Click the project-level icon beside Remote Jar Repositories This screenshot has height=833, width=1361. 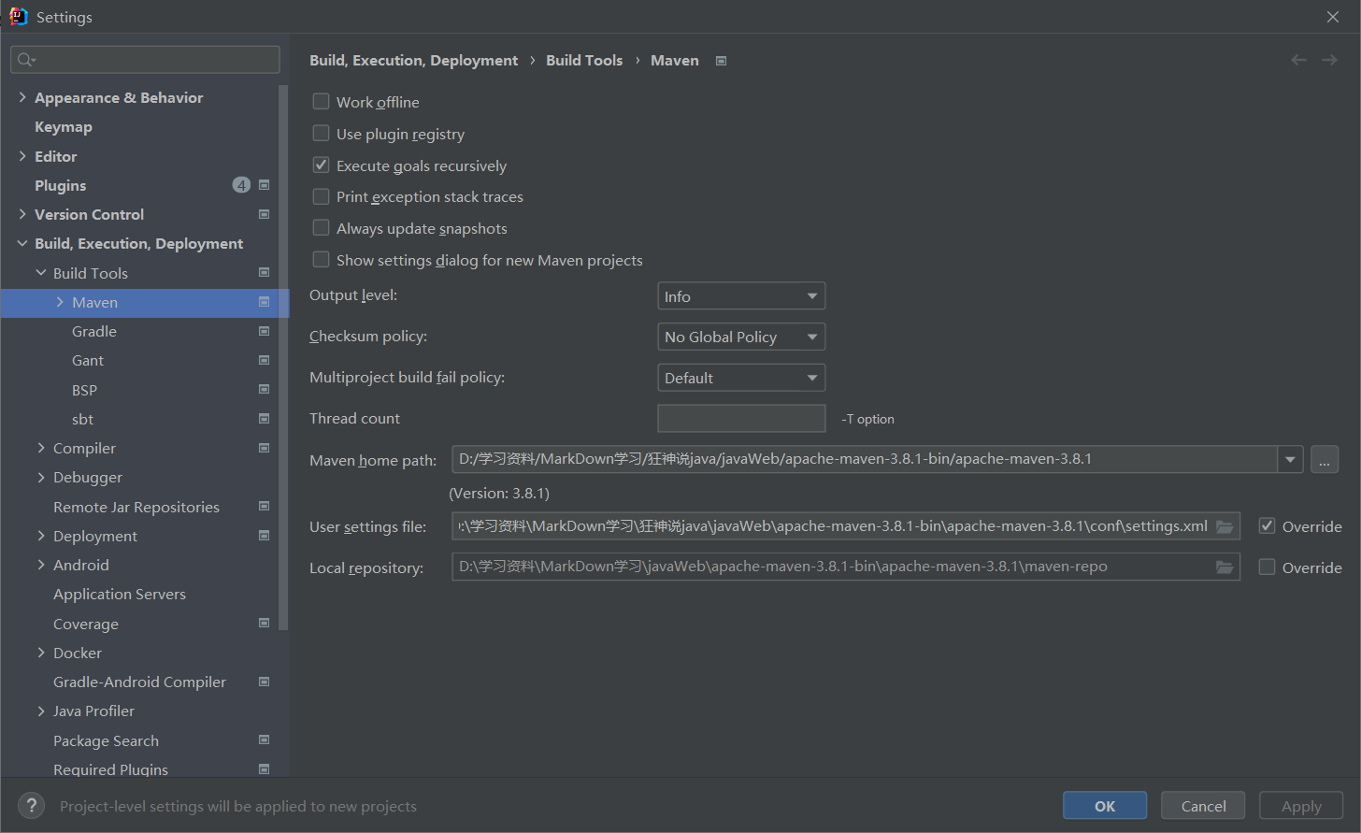tap(264, 507)
